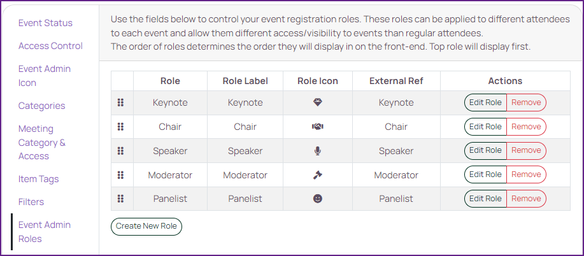Click the drag handle beside the Chair role
The width and height of the screenshot is (584, 256).
(120, 127)
